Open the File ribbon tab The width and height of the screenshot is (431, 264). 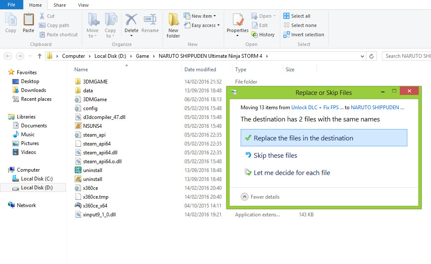(x=11, y=5)
